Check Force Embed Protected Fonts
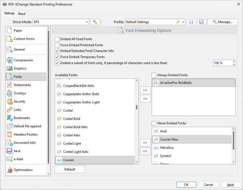Image resolution: width=243 pixels, height=190 pixels. (x=57, y=45)
